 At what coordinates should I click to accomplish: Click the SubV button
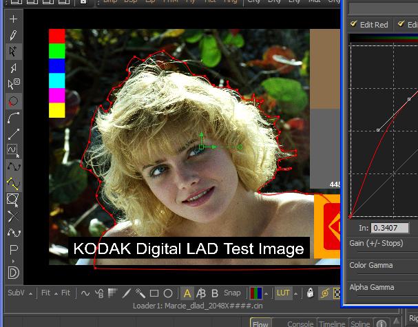(x=16, y=293)
